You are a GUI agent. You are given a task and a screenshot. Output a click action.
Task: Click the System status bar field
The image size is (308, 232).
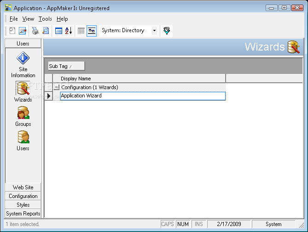273,224
